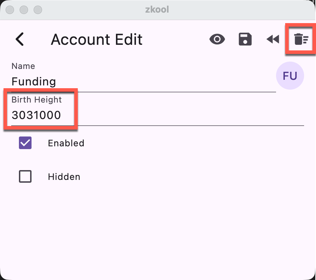The width and height of the screenshot is (316, 280).
Task: Uncheck the Enabled checkbox
Action: click(25, 143)
